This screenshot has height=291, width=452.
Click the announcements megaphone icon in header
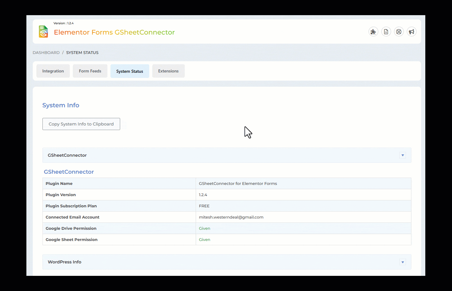click(x=412, y=32)
